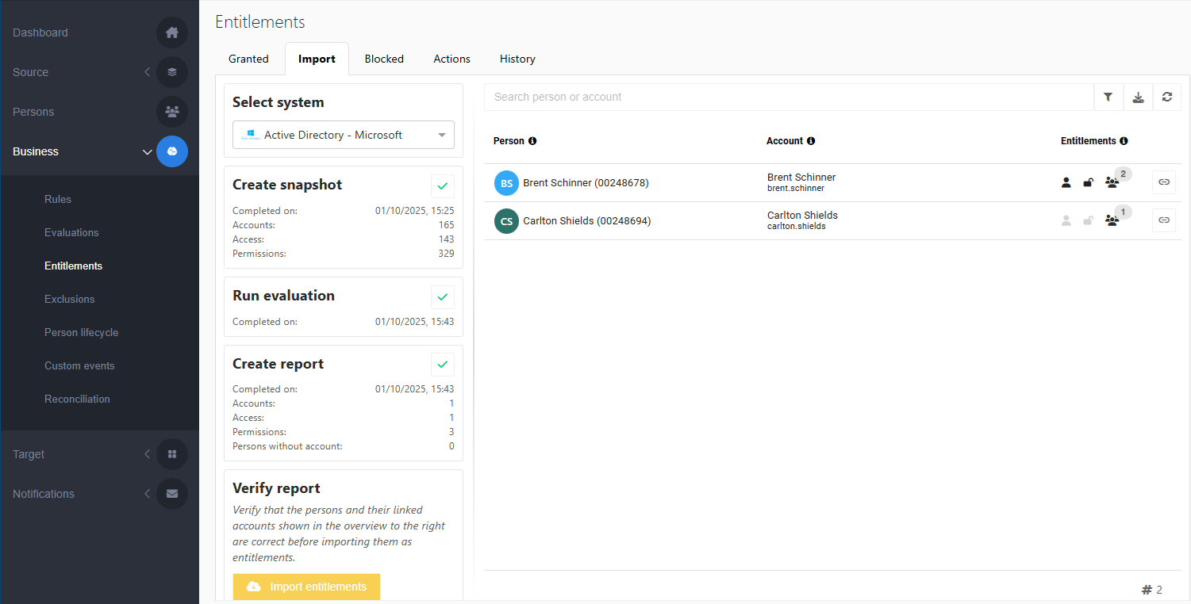Switch to the Blocked tab
This screenshot has height=604, width=1191.
(x=384, y=59)
